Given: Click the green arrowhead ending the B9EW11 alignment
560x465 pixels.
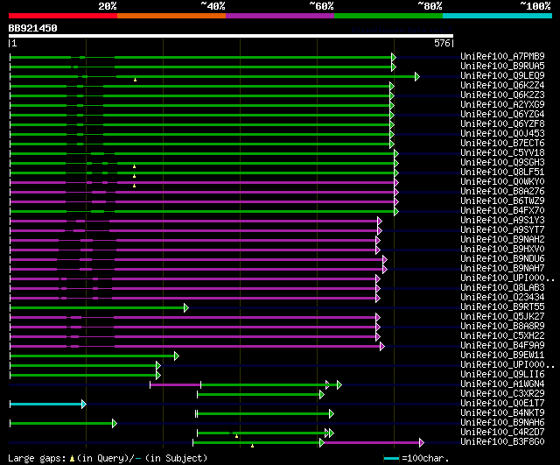Looking at the screenshot, I should [x=177, y=356].
